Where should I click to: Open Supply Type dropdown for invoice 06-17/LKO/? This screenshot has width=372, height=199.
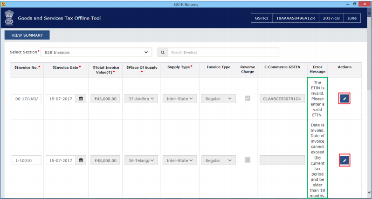(179, 99)
